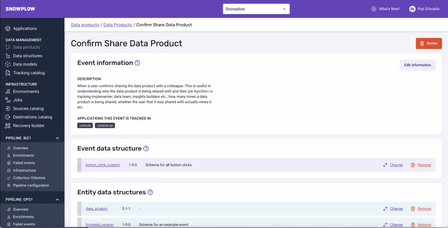Viewport: 448px width, 228px height.
Task: Click the Rob Edwards user name
Action: click(429, 9)
